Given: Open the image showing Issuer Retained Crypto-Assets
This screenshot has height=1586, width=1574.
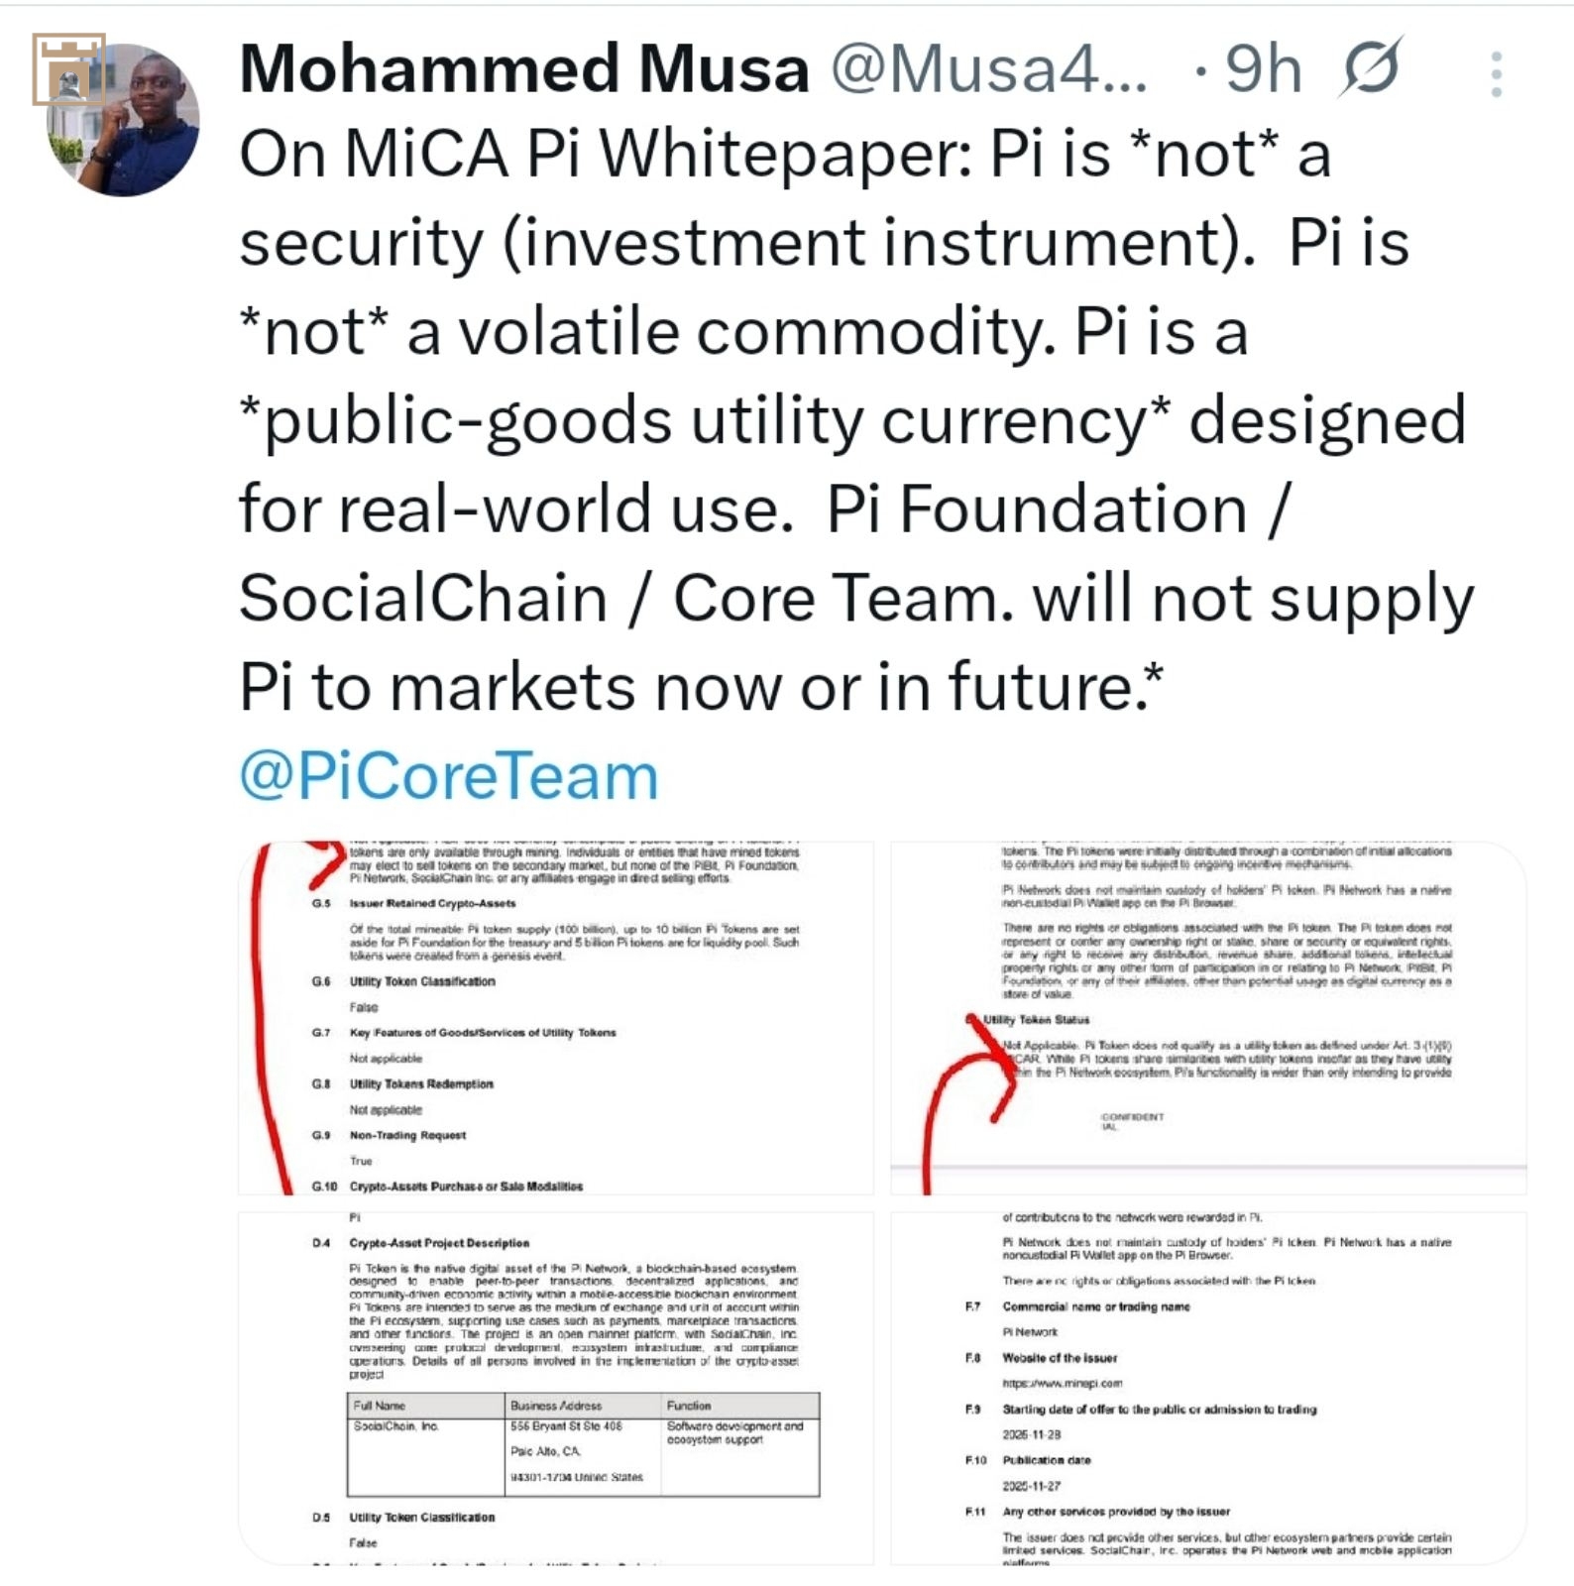Looking at the screenshot, I should tap(555, 1017).
